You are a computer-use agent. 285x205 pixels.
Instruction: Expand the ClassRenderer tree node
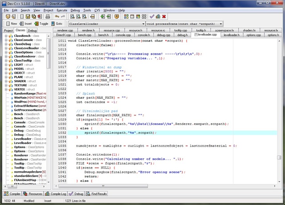point(6,56)
